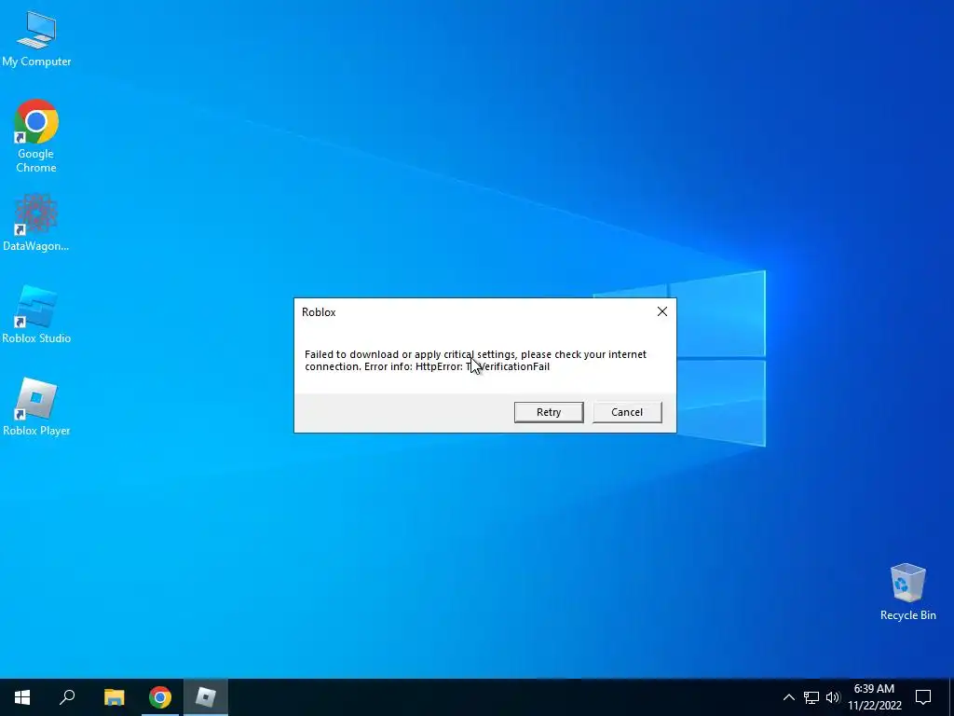The width and height of the screenshot is (954, 716).
Task: Retry the Roblox settings download
Action: click(549, 412)
